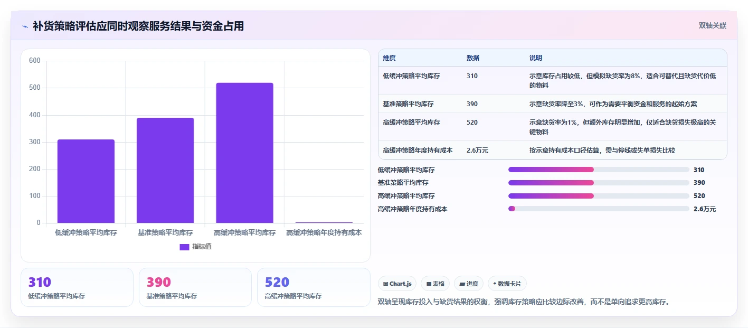Toggle the 指标值 legend color swatch
The width and height of the screenshot is (748, 328).
pos(184,247)
